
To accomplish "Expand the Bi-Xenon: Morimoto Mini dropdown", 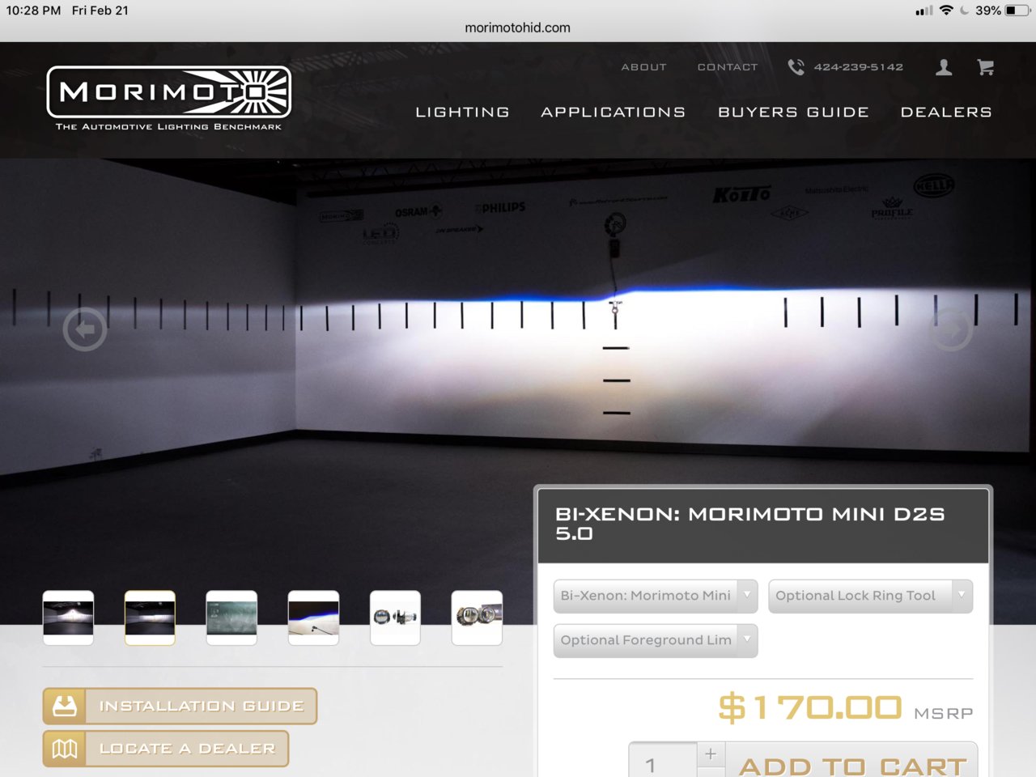I will coord(656,596).
